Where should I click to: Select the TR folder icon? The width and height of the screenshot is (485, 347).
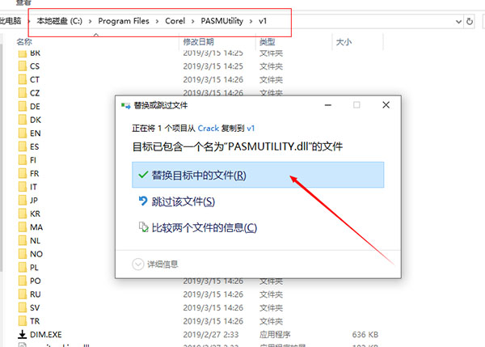23,321
